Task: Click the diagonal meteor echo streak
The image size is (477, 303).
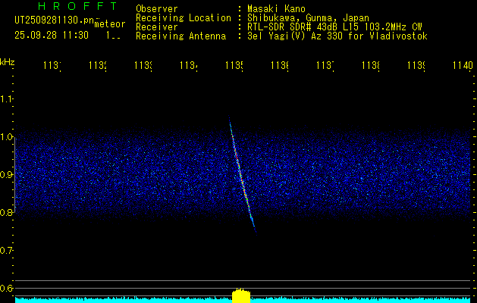Action: pos(242,173)
